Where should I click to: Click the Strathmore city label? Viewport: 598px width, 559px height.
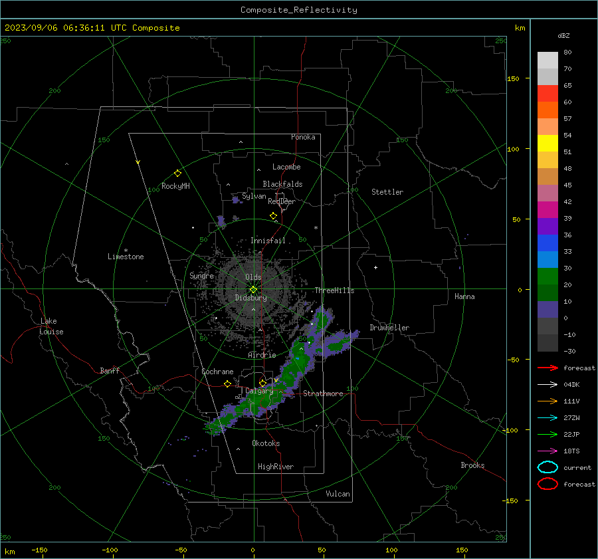pyautogui.click(x=323, y=393)
